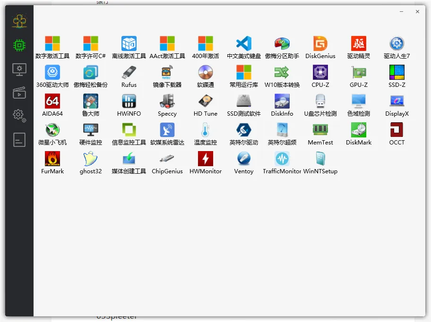Screen dimensions: 431x322
Task: Open W10版本转换 tool
Action: (x=282, y=72)
